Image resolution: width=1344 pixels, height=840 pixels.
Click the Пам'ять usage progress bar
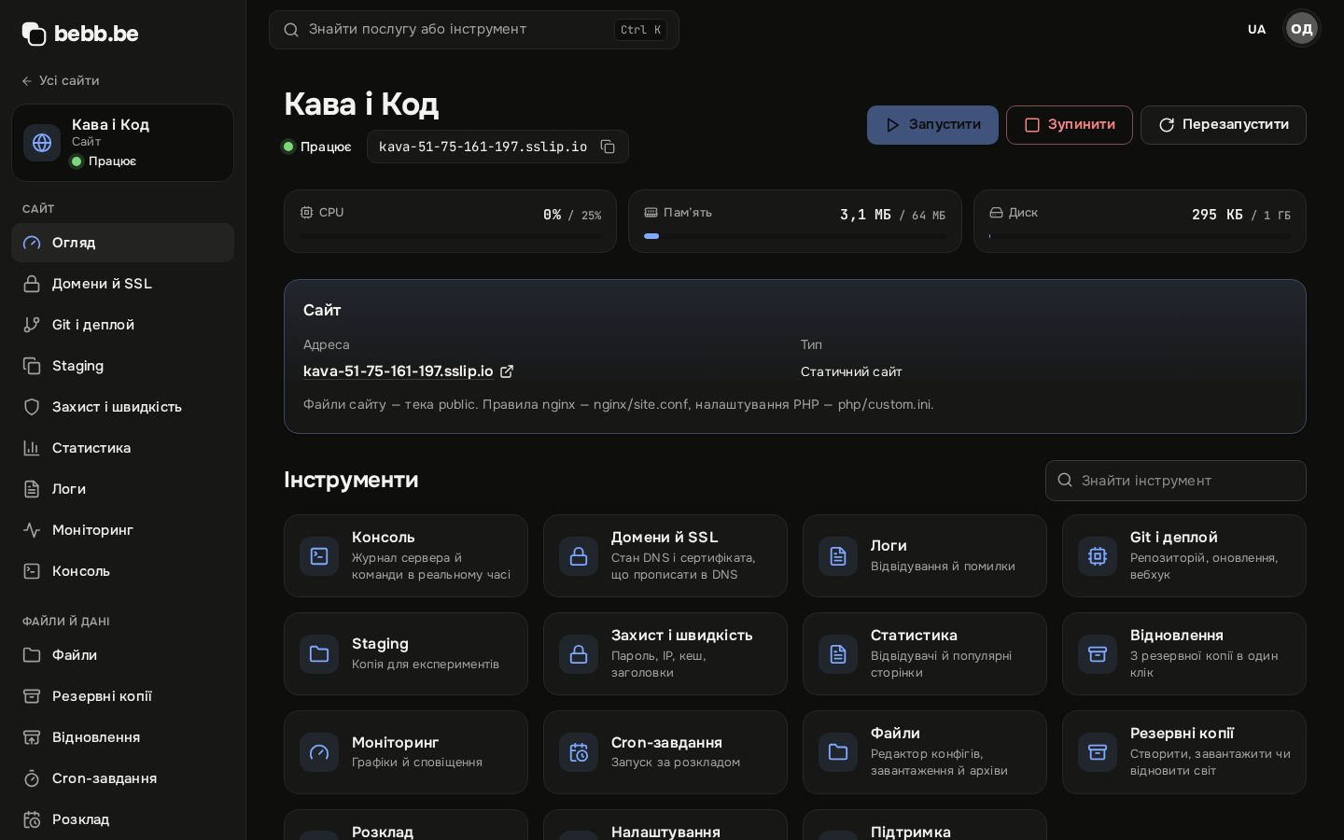coord(795,236)
